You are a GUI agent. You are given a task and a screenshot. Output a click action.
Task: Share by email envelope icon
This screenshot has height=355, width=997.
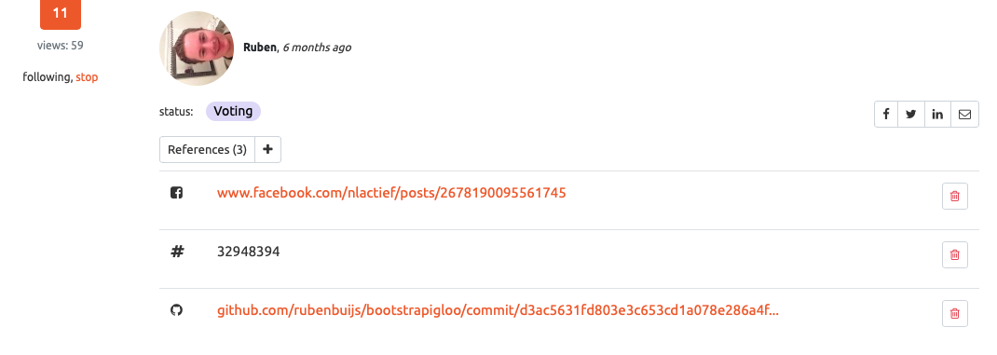point(964,115)
